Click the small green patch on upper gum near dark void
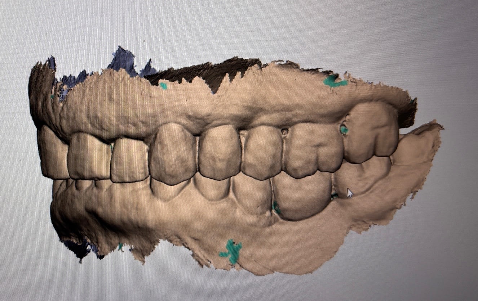This screenshot has width=478, height=301. 163,86
